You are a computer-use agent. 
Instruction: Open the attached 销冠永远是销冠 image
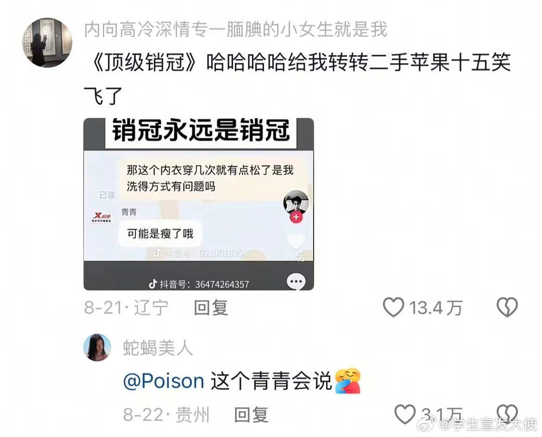tap(199, 204)
